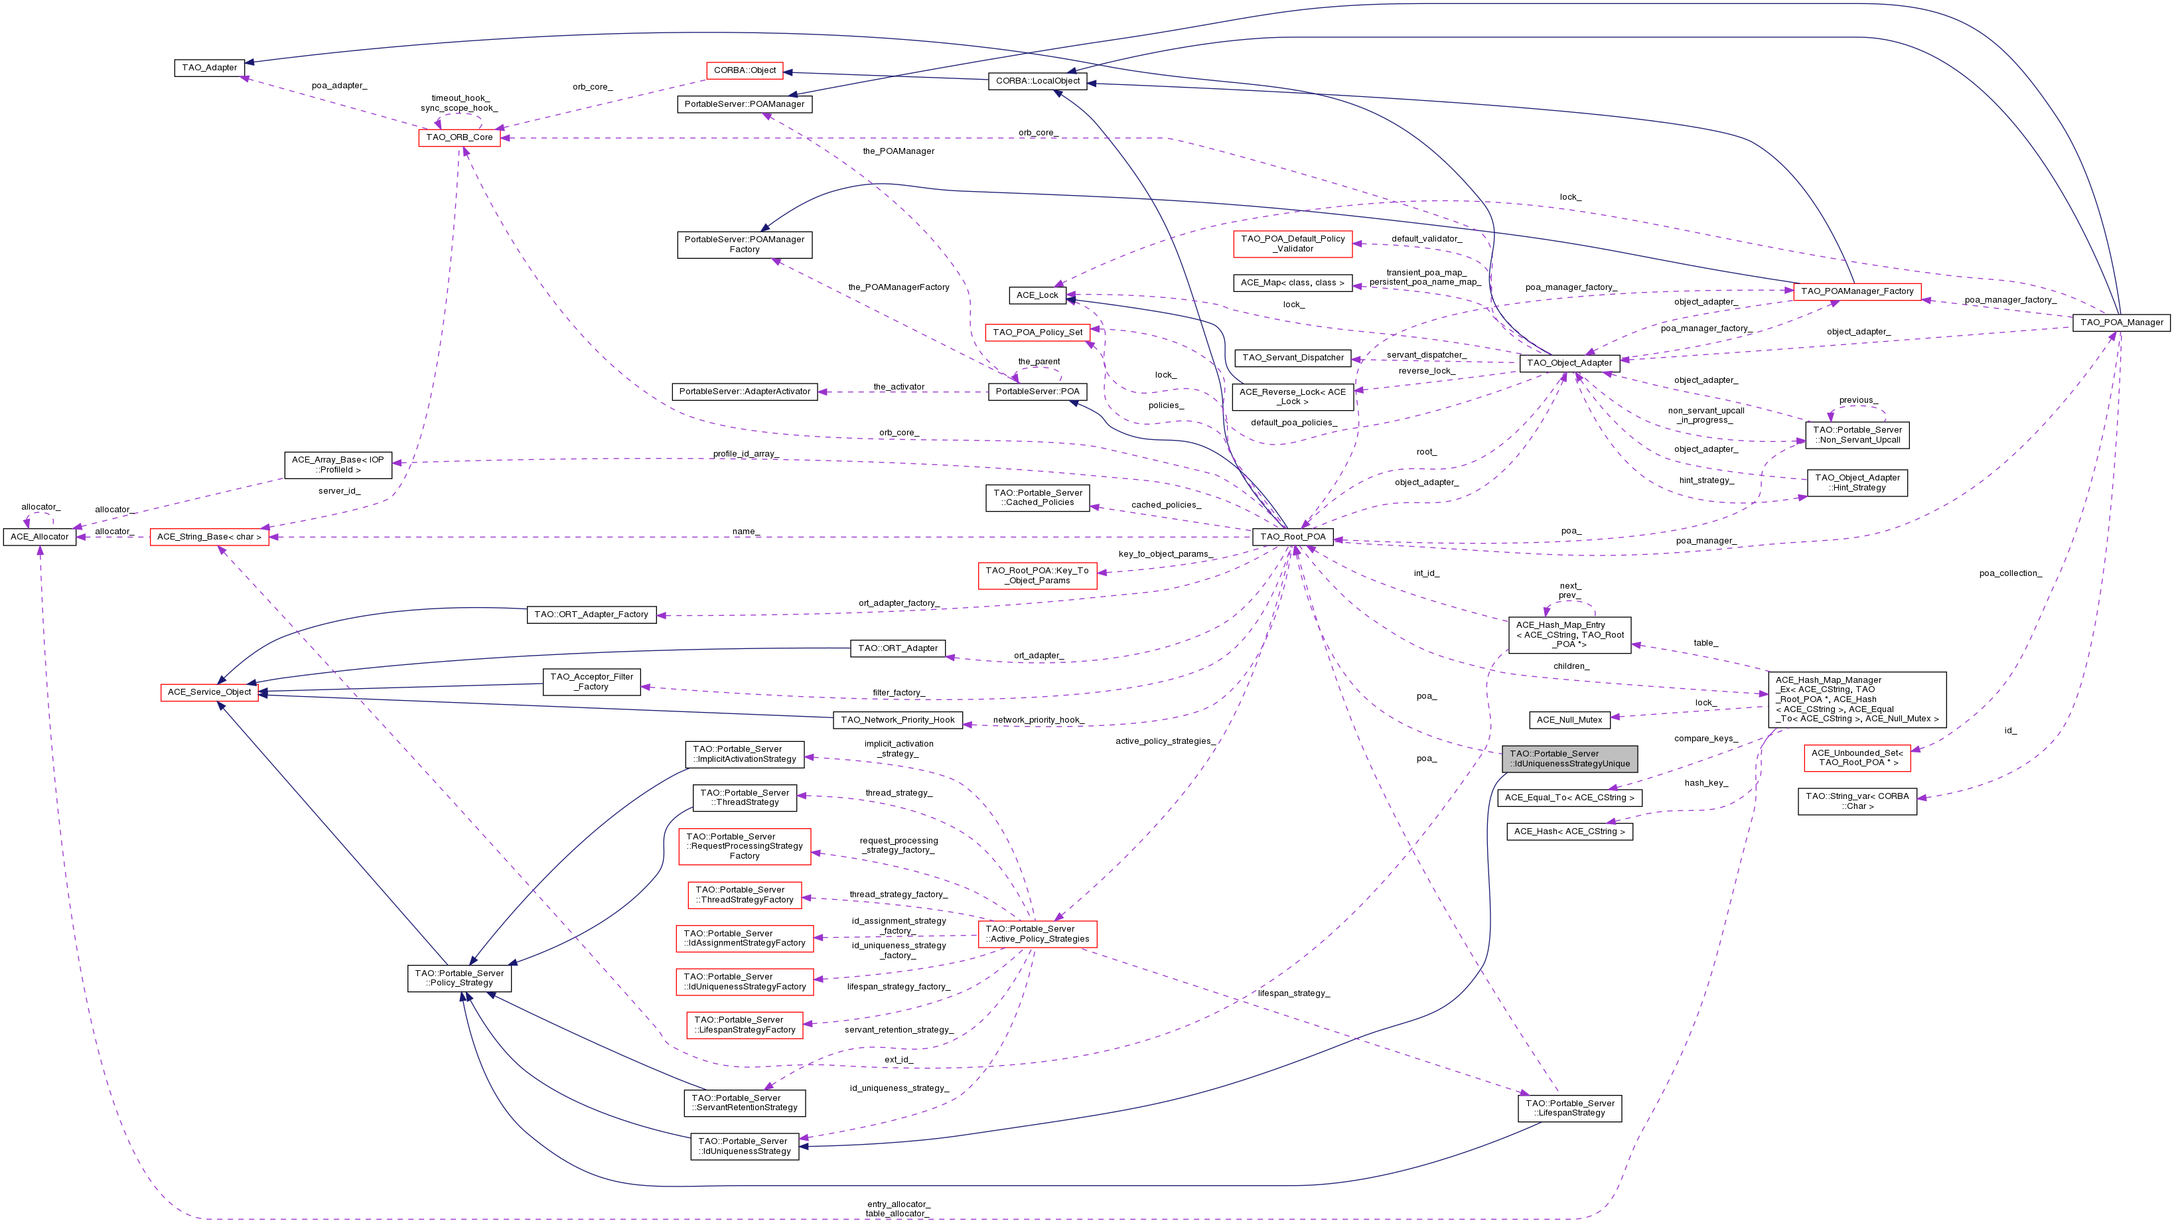The image size is (2174, 1223).
Task: Click the CORBA::LocalObject class box
Action: [x=1037, y=81]
